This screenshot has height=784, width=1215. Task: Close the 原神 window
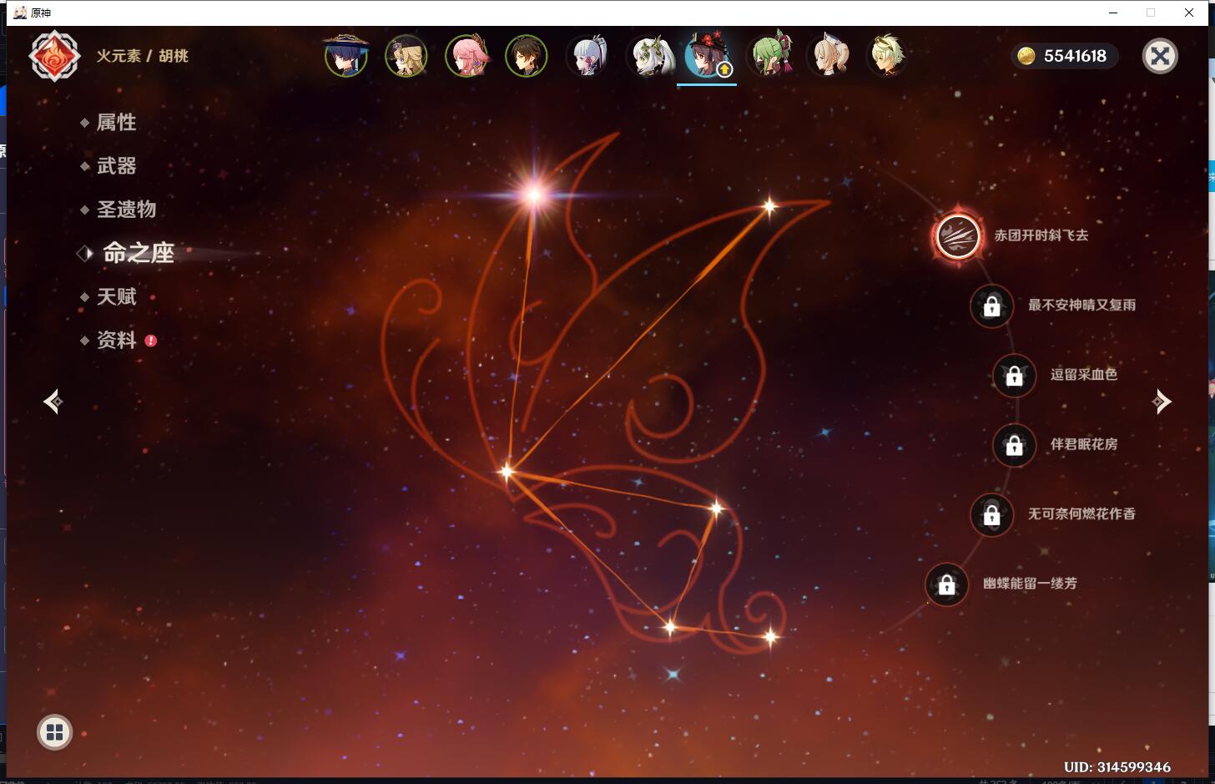[1189, 13]
